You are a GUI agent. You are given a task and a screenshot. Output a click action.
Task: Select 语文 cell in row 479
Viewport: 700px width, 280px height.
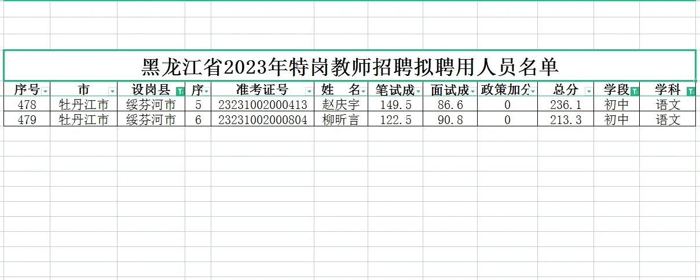pyautogui.click(x=668, y=119)
